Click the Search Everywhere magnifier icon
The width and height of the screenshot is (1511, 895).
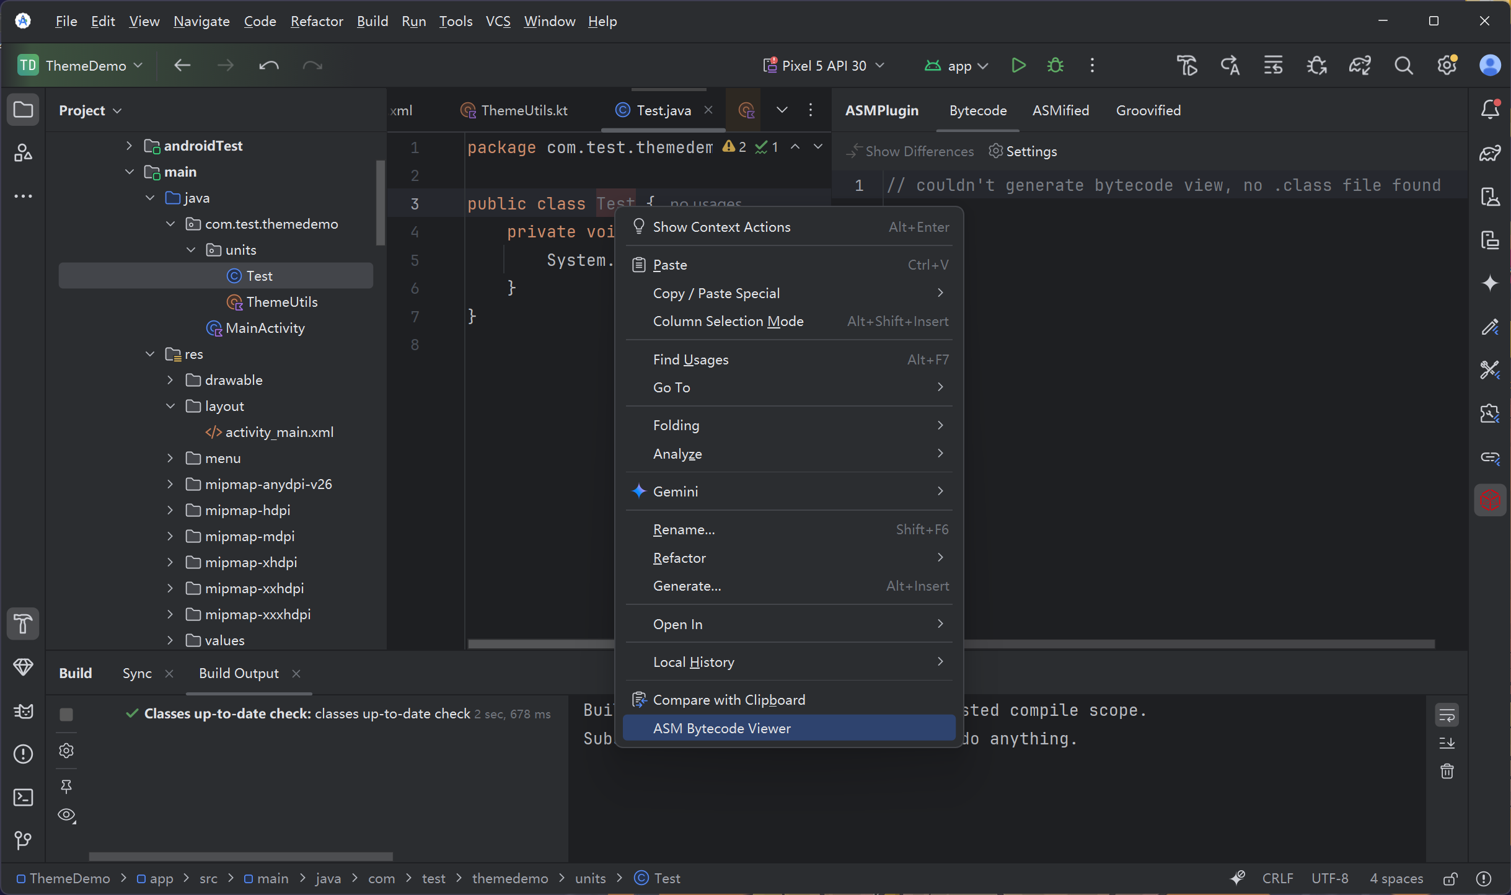point(1404,65)
